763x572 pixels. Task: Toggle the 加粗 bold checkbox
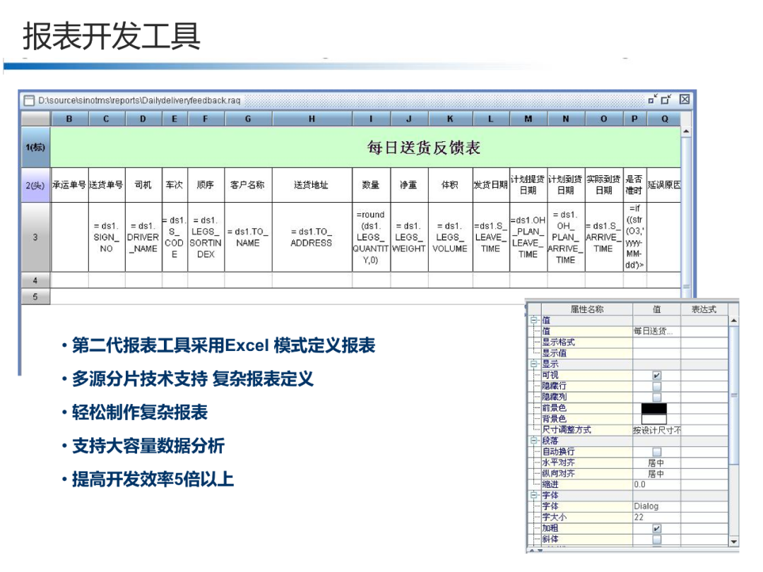point(657,529)
